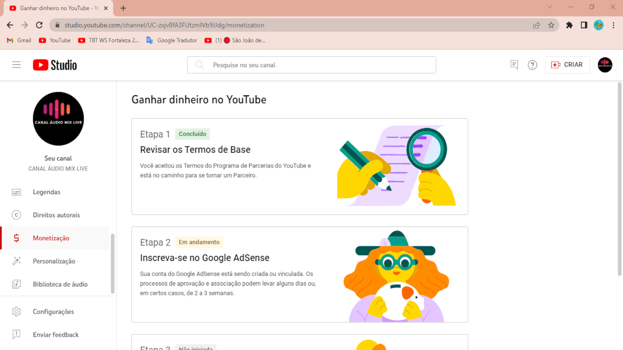The height and width of the screenshot is (350, 623).
Task: Open a new browser tab with plus
Action: pos(123,8)
